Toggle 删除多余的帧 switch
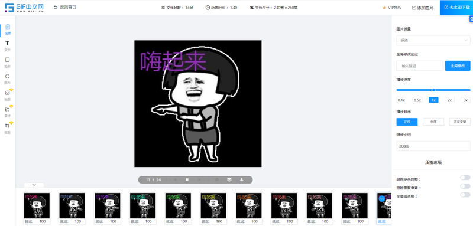473x226 pixels. pyautogui.click(x=465, y=178)
